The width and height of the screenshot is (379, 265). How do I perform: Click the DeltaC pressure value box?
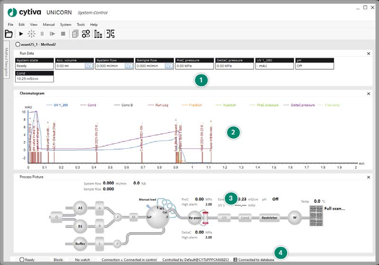pos(235,66)
